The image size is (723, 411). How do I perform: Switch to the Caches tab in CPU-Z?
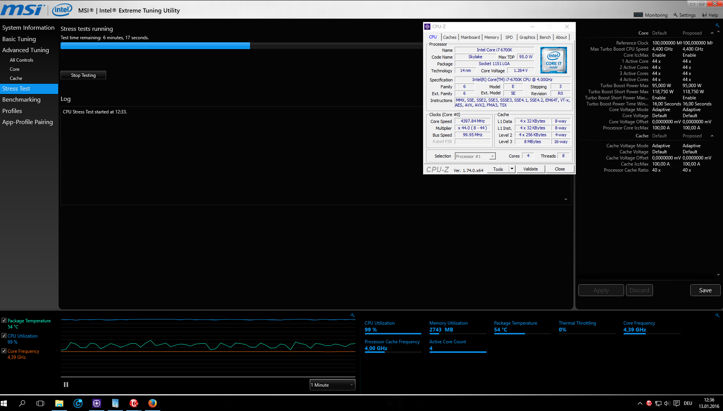click(x=449, y=37)
